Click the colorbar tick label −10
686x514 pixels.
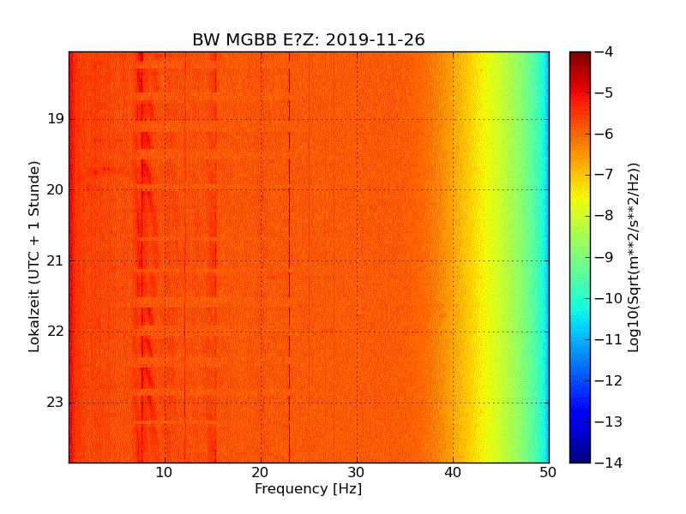pyautogui.click(x=609, y=298)
